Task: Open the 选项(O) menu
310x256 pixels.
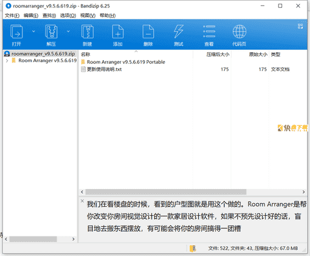Action: 68,16
